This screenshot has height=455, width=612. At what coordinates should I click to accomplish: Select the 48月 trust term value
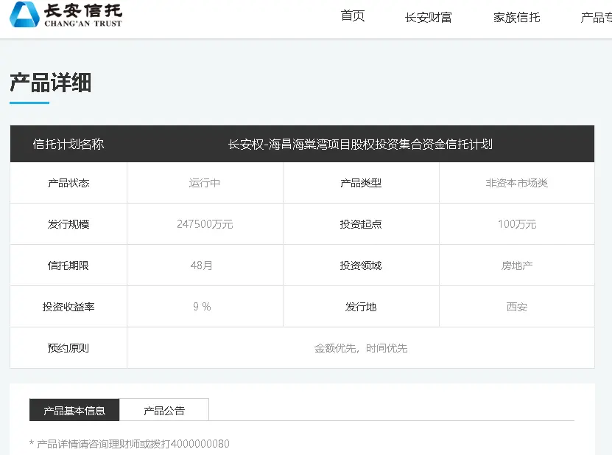click(201, 265)
